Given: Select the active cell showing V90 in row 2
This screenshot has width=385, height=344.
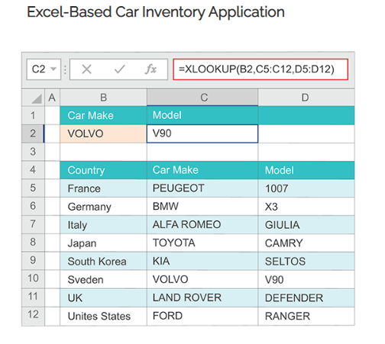Looking at the screenshot, I should coord(202,133).
